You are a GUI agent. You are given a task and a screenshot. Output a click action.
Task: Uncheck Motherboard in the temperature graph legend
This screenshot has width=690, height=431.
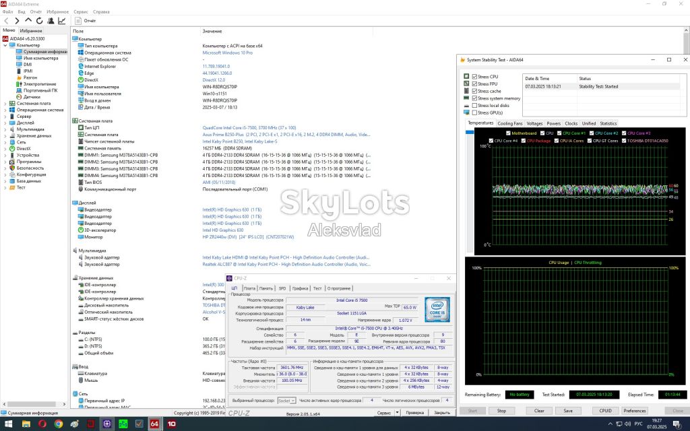(x=508, y=133)
